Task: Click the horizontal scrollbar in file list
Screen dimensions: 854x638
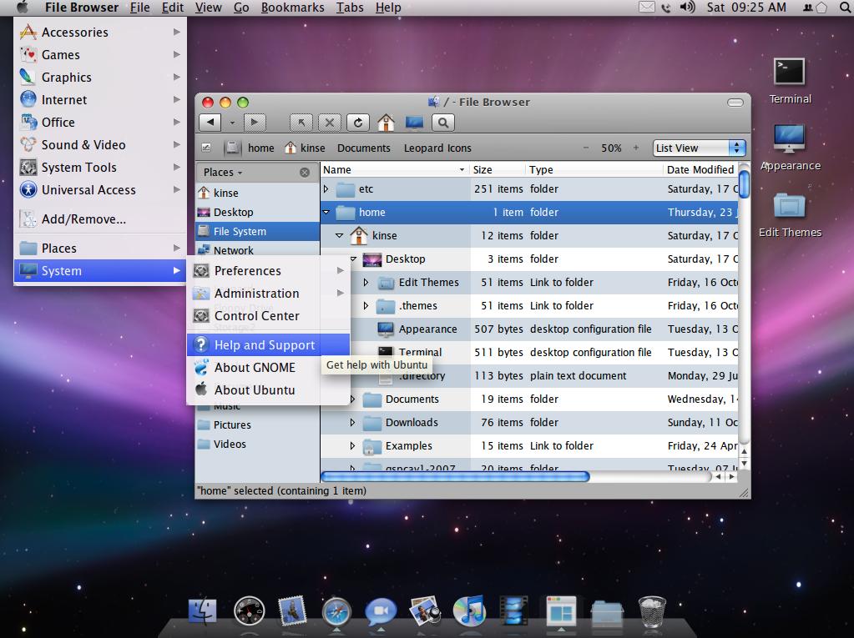Action: tap(455, 477)
